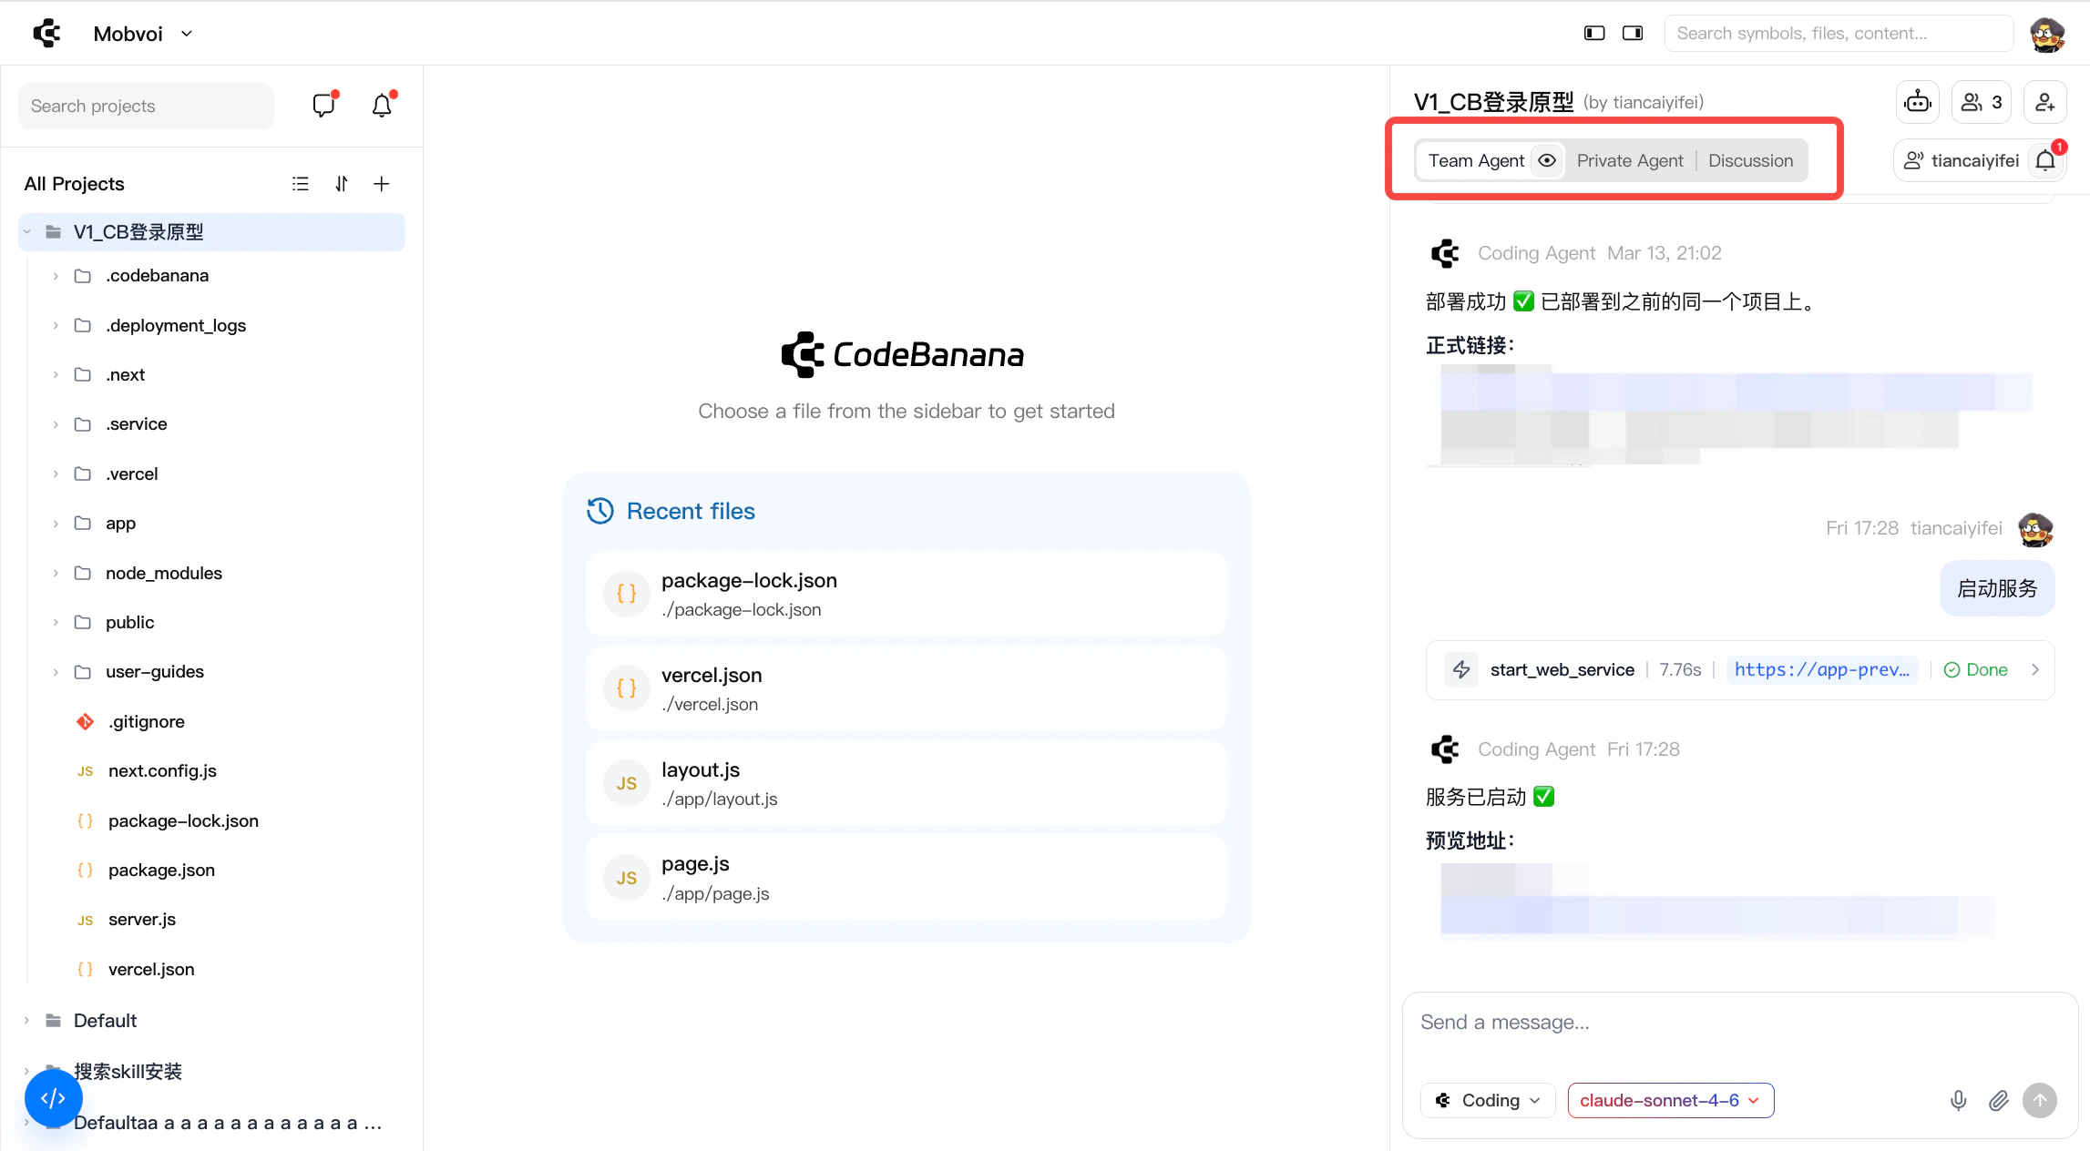Click the add member icon
The height and width of the screenshot is (1151, 2090).
coord(2044,102)
